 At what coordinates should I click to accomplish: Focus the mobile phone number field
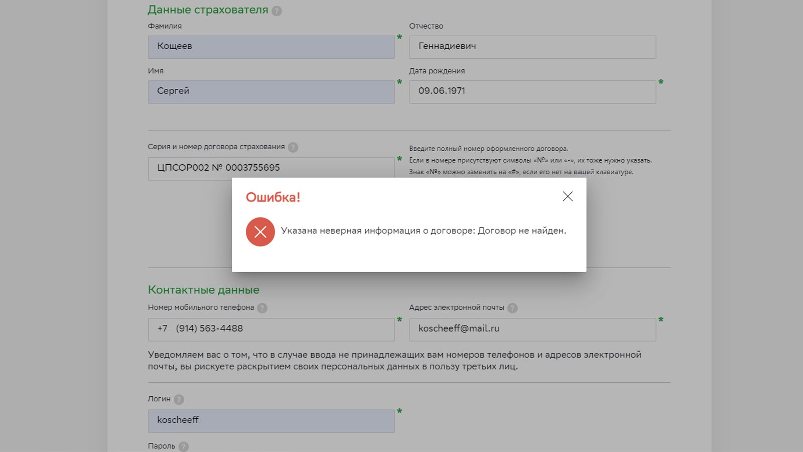coord(271,329)
